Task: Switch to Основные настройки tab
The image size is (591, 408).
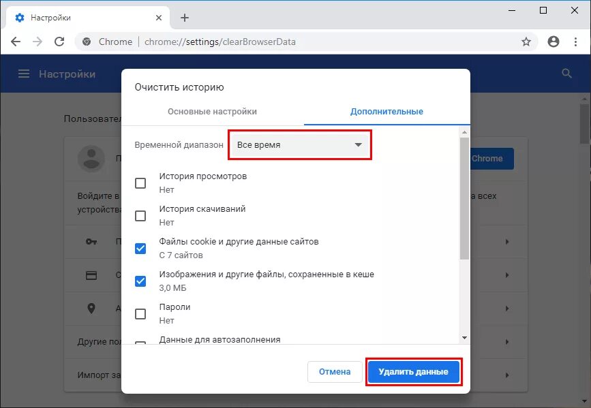Action: (x=212, y=112)
